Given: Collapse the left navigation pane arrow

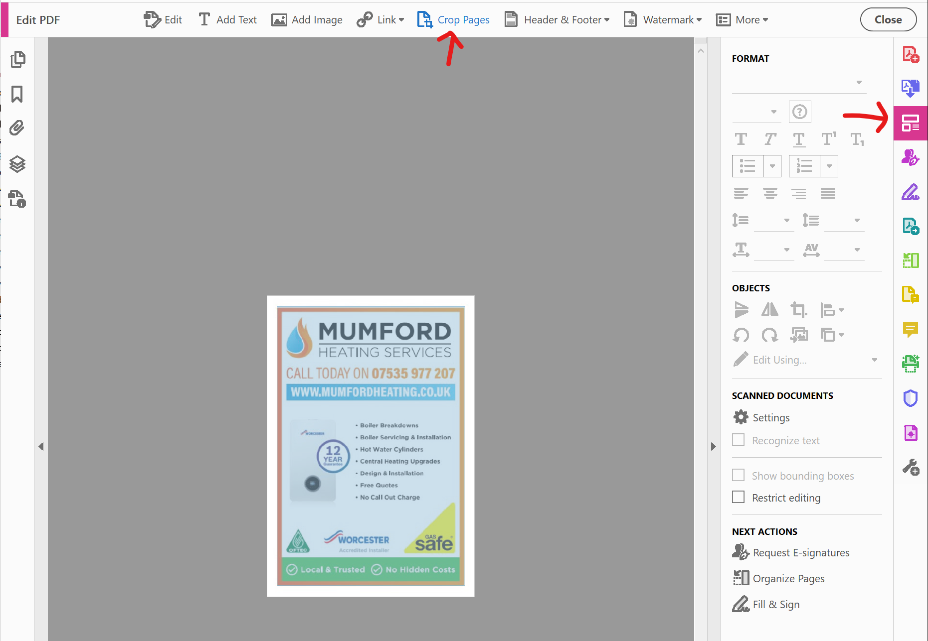Looking at the screenshot, I should click(41, 447).
